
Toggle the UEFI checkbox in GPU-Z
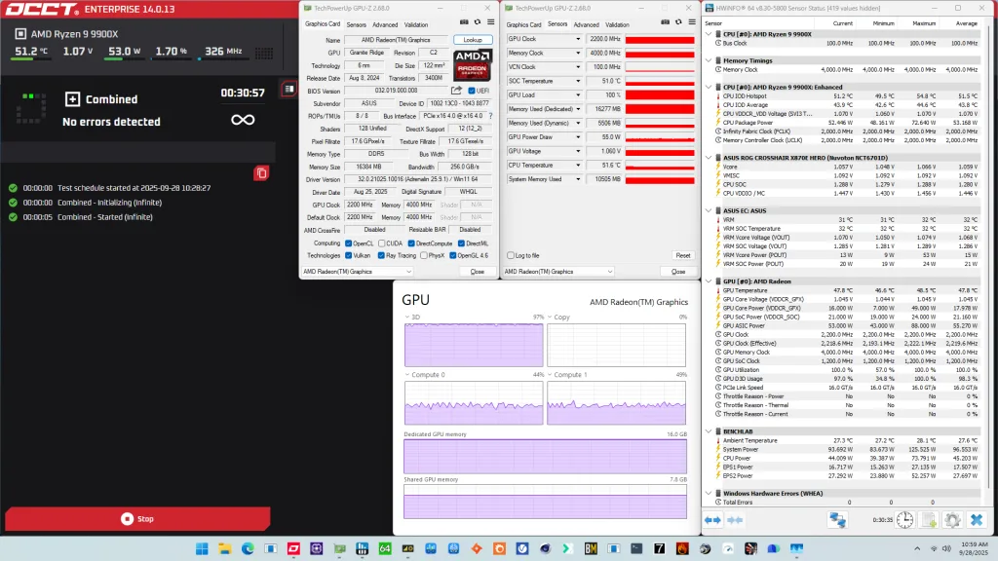pos(472,90)
